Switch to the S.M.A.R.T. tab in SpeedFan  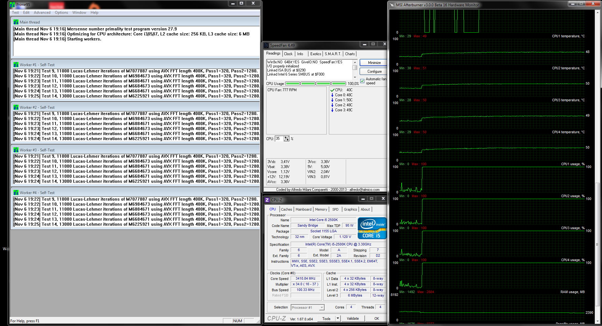(333, 54)
